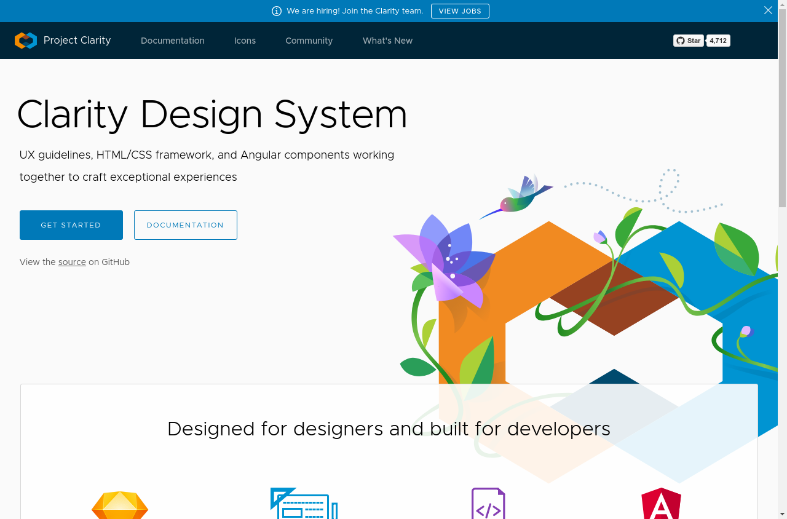Click the Project Clarity title text
Screen dimensions: 787x519
pyautogui.click(x=77, y=41)
